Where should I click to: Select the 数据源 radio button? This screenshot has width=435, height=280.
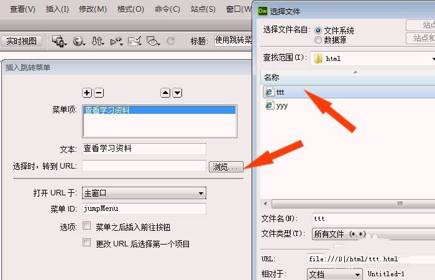(318, 40)
